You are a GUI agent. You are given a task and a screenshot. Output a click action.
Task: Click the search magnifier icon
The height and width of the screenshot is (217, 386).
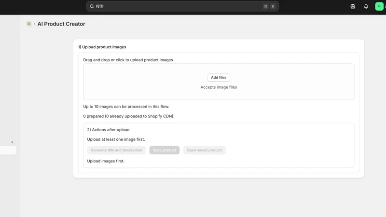coord(92,6)
